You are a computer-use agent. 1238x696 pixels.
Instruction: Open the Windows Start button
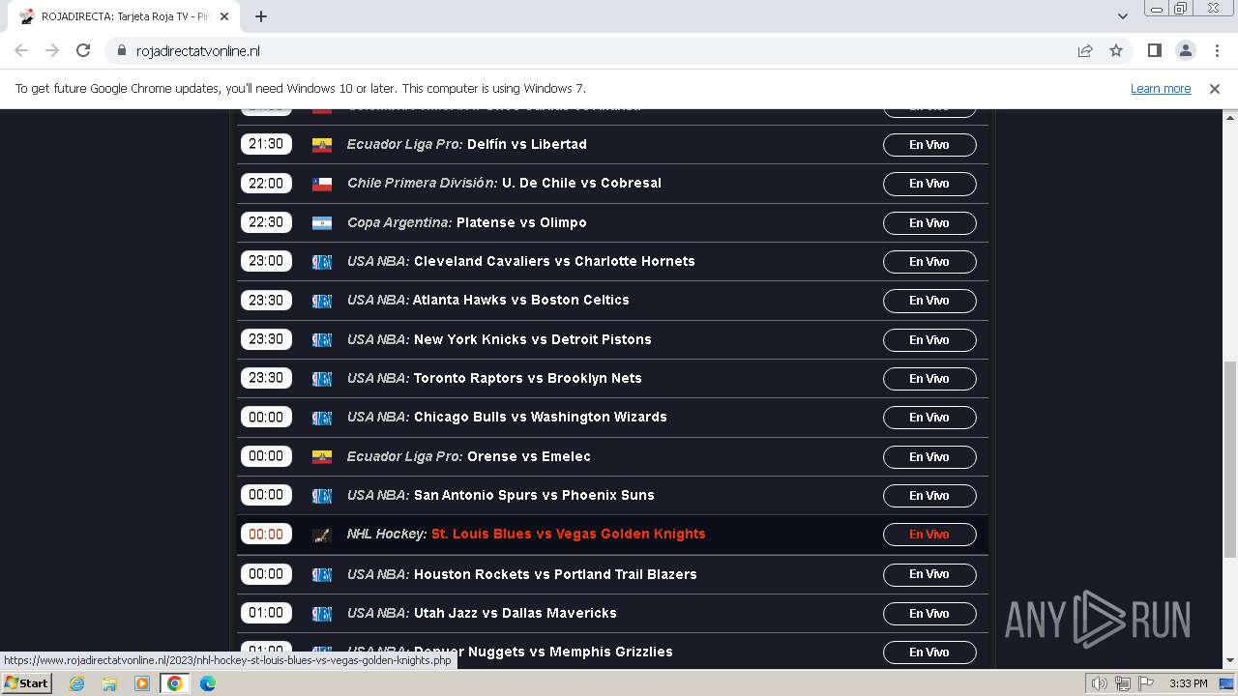pyautogui.click(x=26, y=682)
